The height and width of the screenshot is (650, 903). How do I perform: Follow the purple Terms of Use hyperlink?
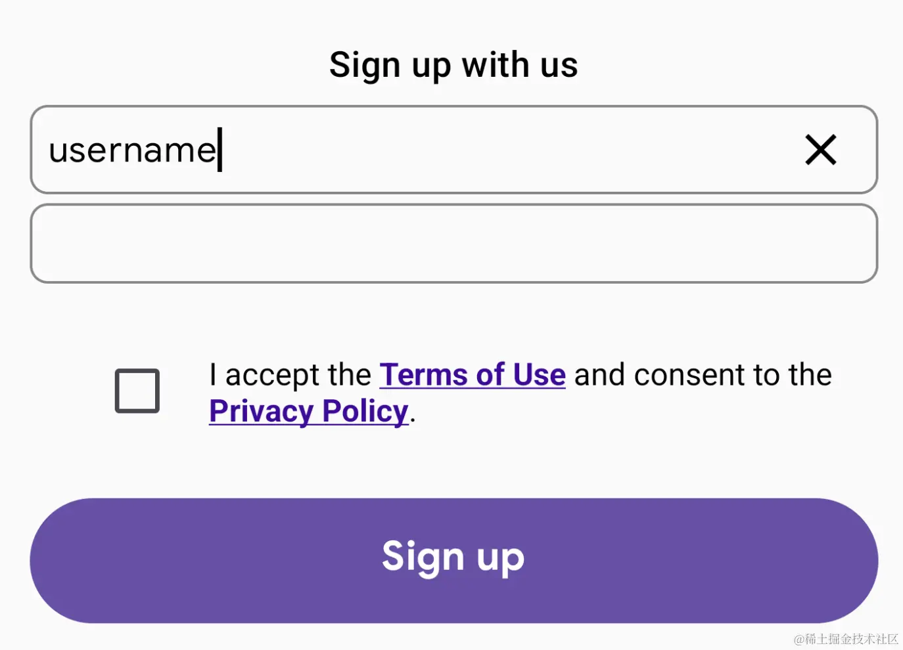tap(473, 375)
